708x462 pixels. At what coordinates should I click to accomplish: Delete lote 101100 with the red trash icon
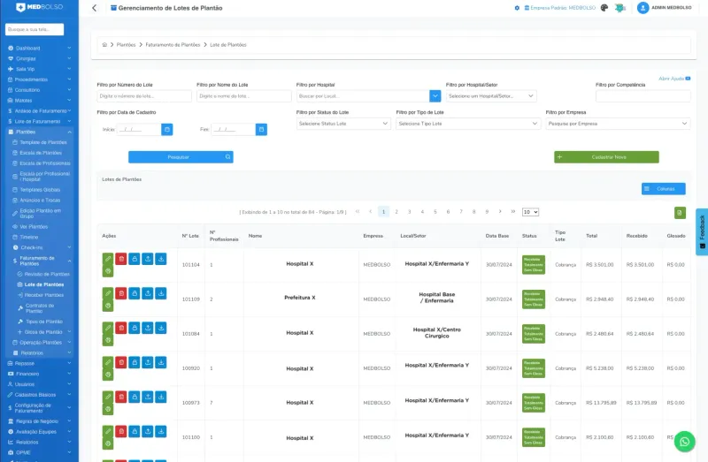pyautogui.click(x=121, y=431)
